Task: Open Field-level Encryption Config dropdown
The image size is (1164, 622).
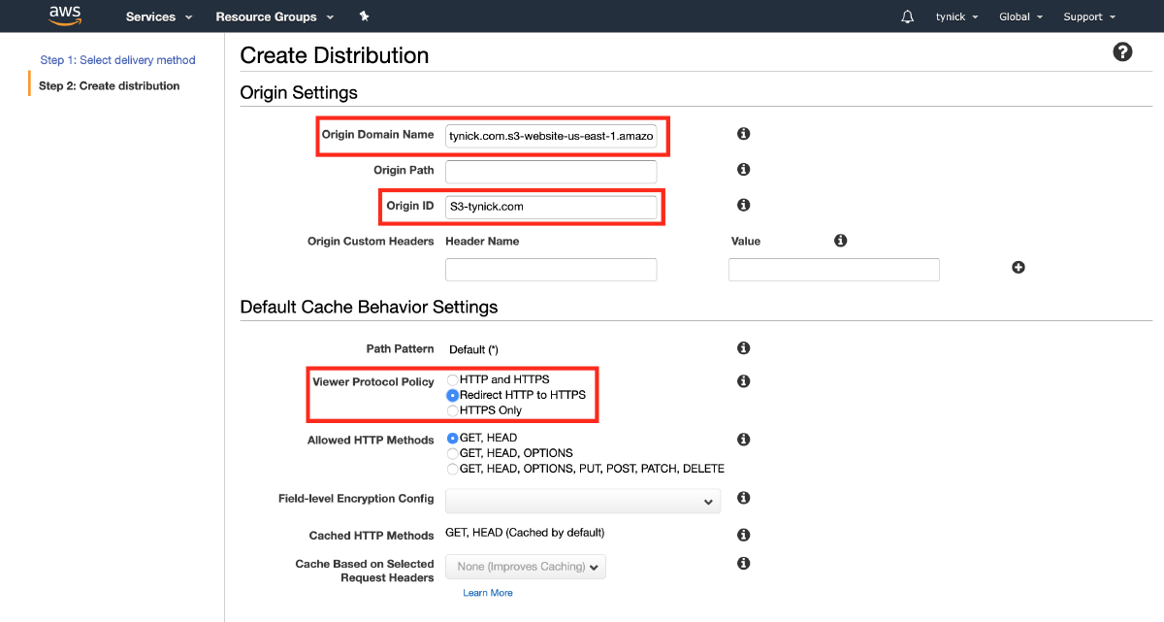Action: 583,502
